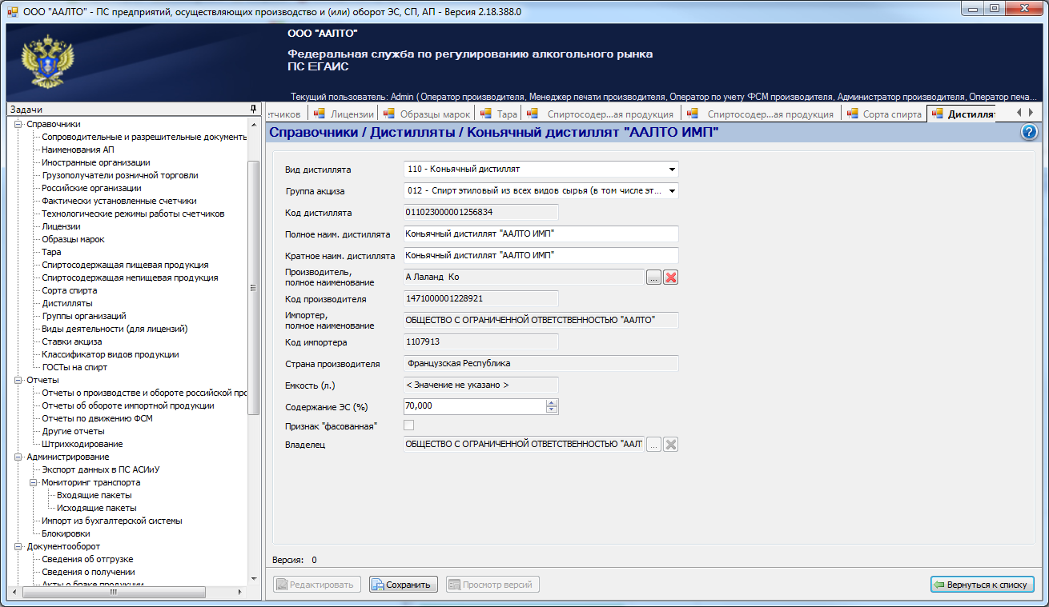Open Группы организаций tree item
The image size is (1049, 607).
pyautogui.click(x=84, y=316)
